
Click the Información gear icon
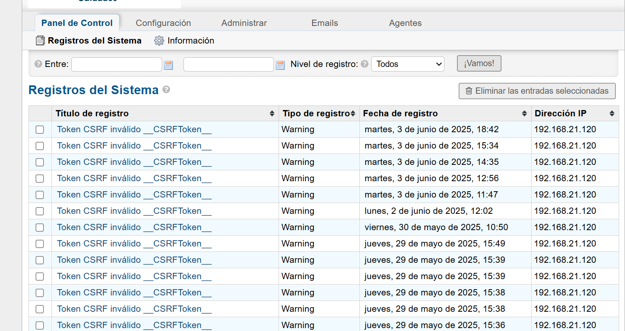point(159,41)
